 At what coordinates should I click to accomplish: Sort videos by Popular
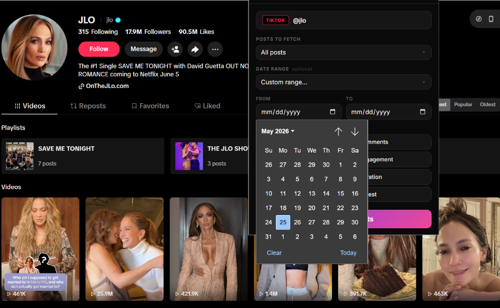(463, 104)
